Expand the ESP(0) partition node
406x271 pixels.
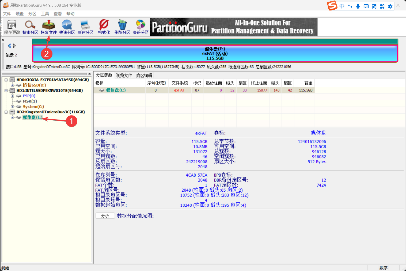(x=12, y=96)
